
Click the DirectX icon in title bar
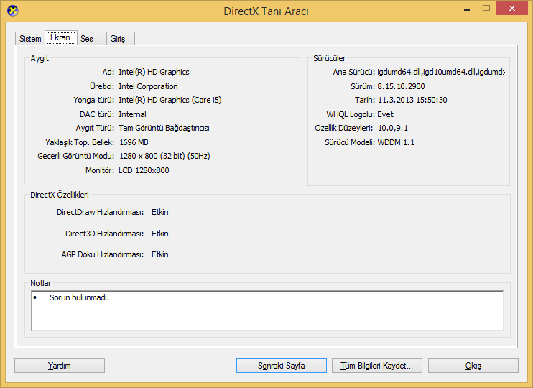(x=13, y=11)
